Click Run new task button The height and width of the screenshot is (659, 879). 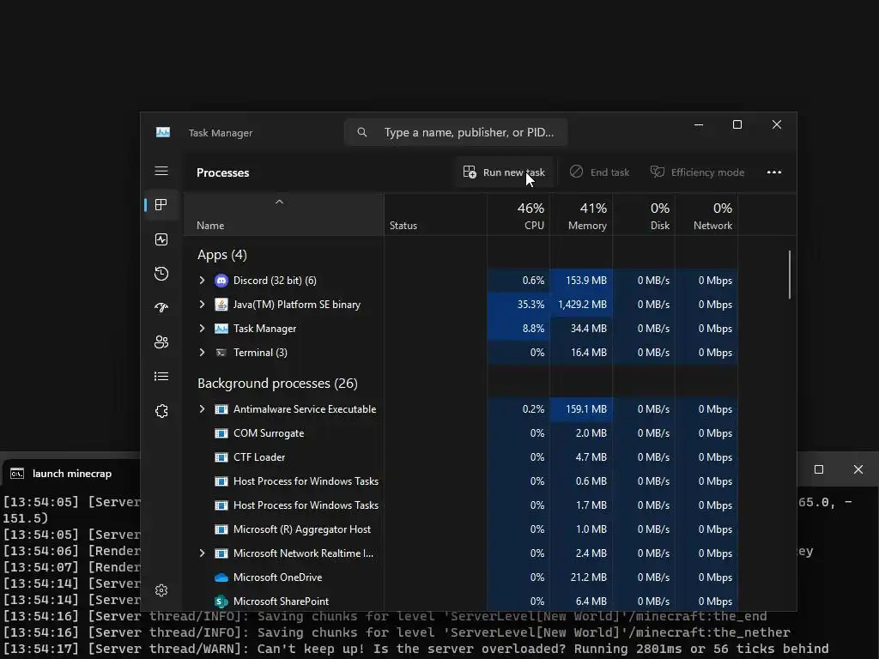[504, 172]
